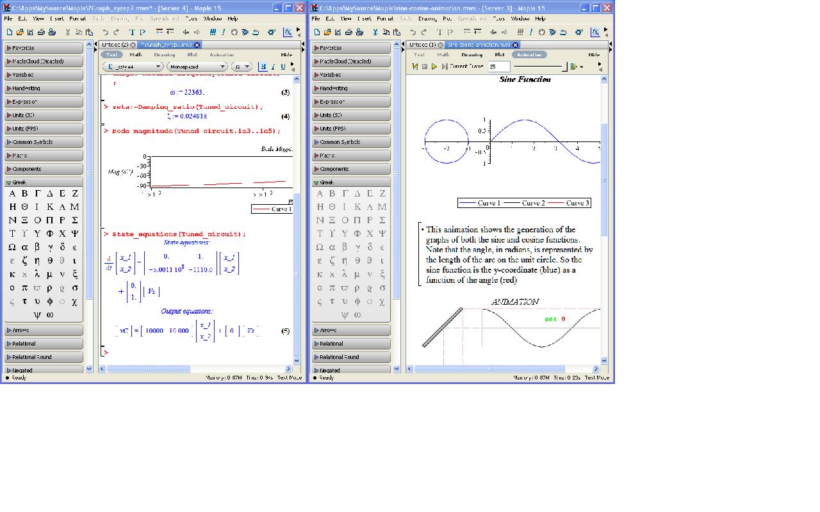The height and width of the screenshot is (512, 820).
Task: Switch to the Untitled (2) tab
Action: pos(115,45)
